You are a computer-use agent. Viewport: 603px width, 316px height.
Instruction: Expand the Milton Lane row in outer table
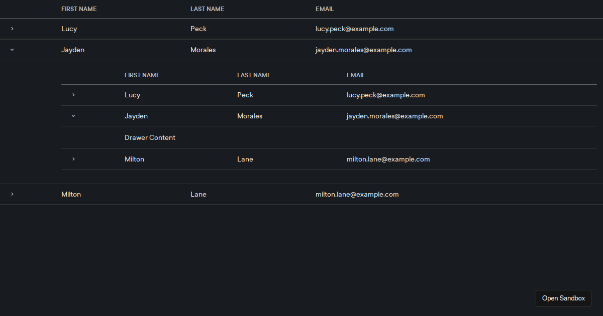click(x=12, y=194)
